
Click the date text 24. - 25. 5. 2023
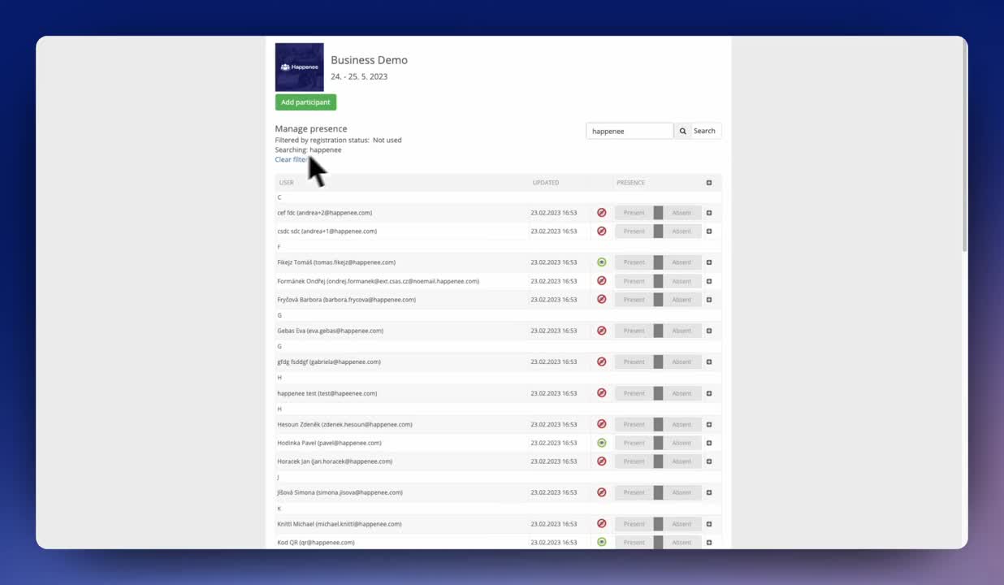(x=359, y=76)
